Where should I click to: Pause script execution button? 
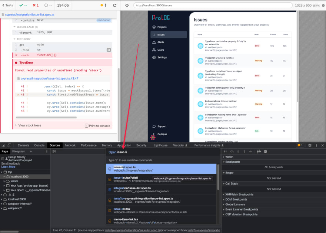(x=225, y=152)
